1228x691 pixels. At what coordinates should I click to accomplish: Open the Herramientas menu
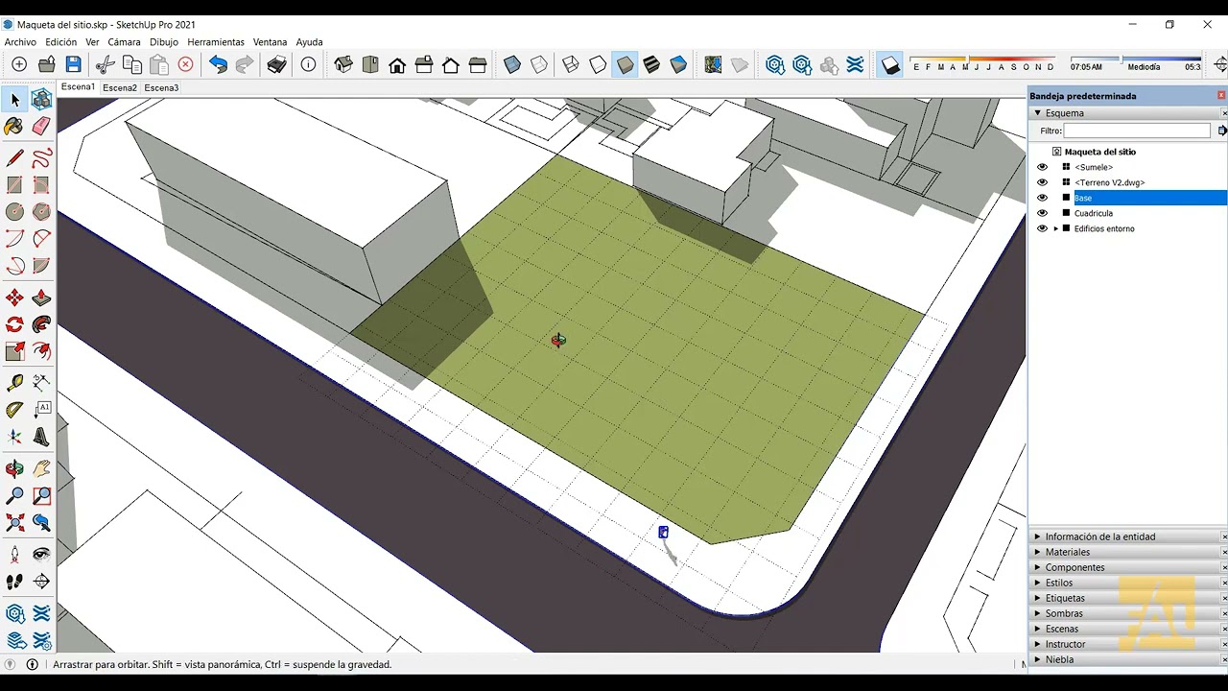[x=216, y=42]
